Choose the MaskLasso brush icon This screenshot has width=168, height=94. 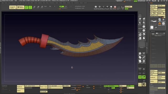click(140, 38)
